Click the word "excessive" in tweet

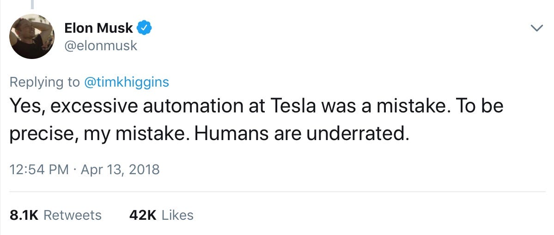(x=94, y=106)
